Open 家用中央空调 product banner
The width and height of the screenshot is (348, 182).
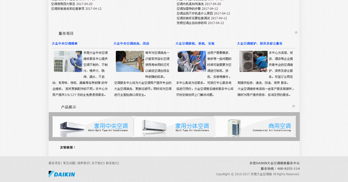pyautogui.click(x=93, y=127)
